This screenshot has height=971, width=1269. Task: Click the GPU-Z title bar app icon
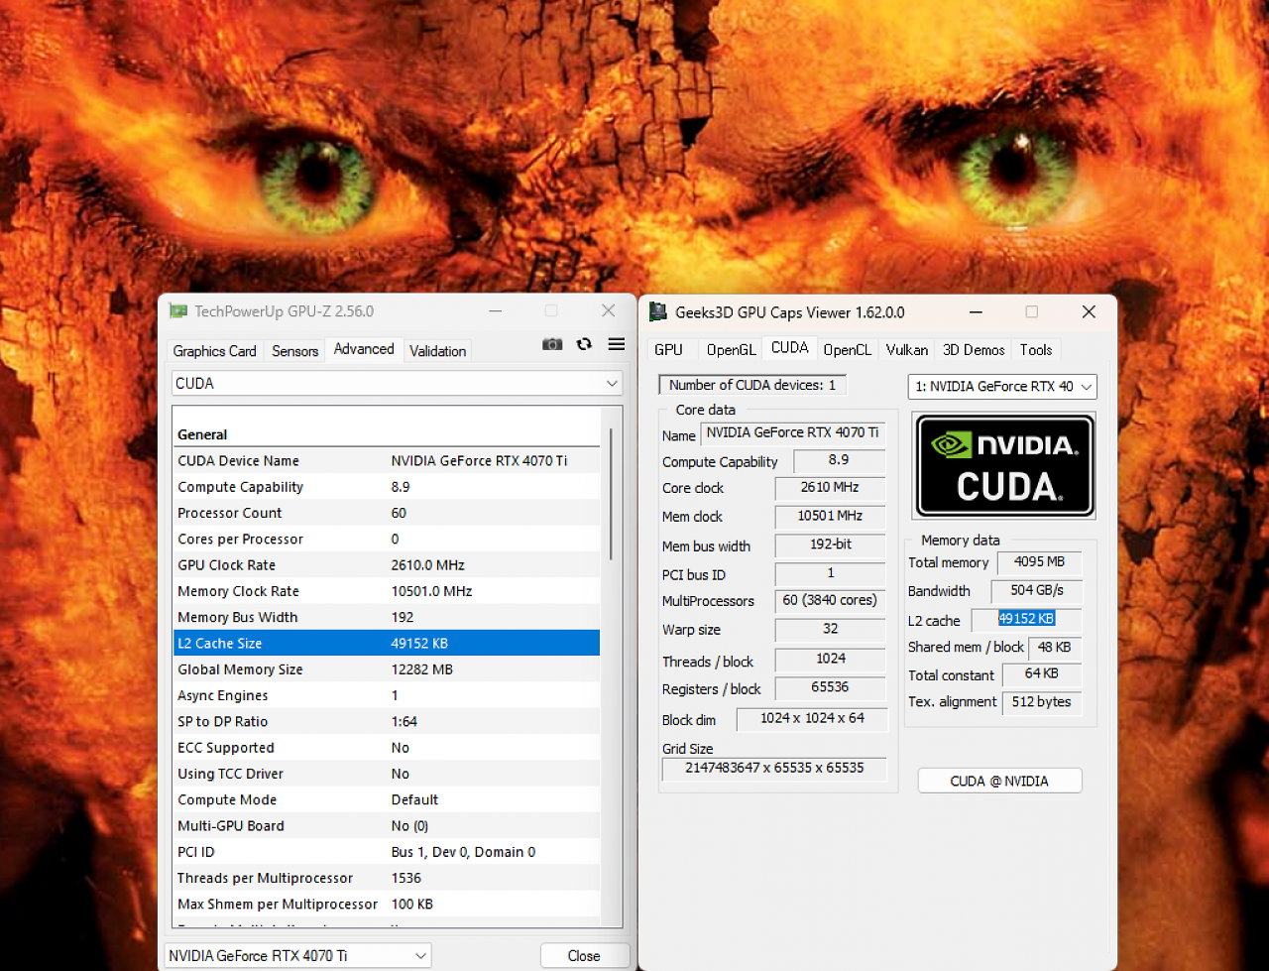click(178, 310)
